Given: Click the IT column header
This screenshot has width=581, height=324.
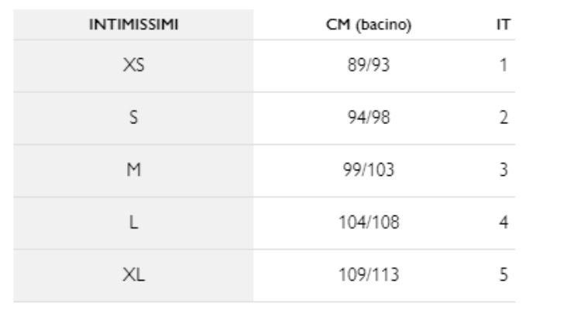Looking at the screenshot, I should (504, 24).
